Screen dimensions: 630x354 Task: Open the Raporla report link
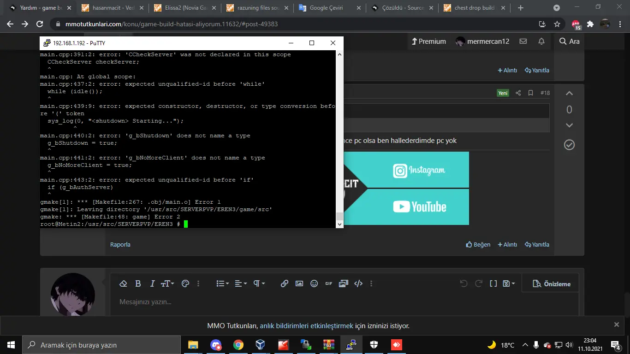pos(120,244)
